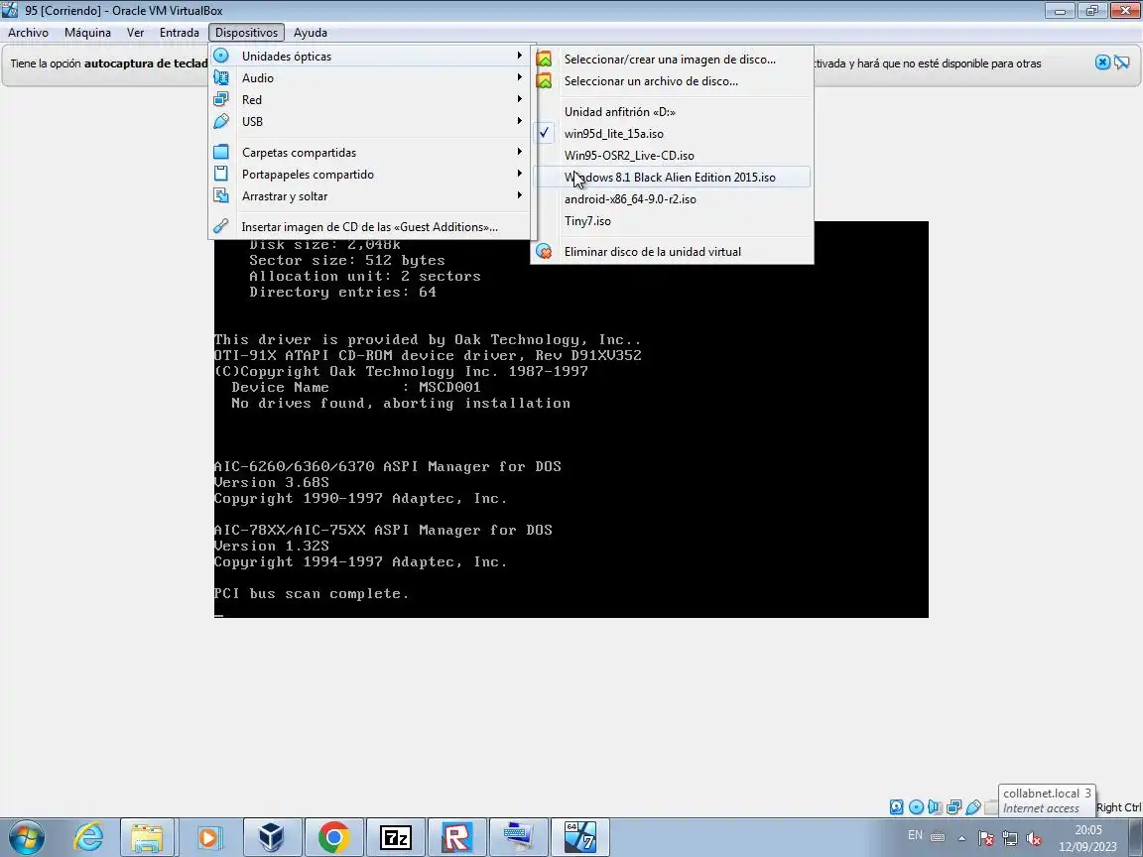Choose Seleccionar/crear una imagen de disco
The height and width of the screenshot is (857, 1143).
click(672, 60)
